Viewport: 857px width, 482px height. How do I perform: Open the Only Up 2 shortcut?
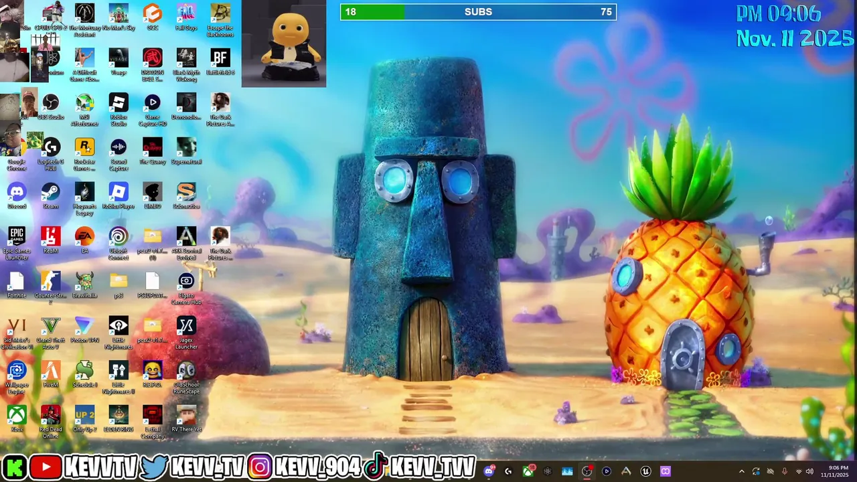pos(84,420)
